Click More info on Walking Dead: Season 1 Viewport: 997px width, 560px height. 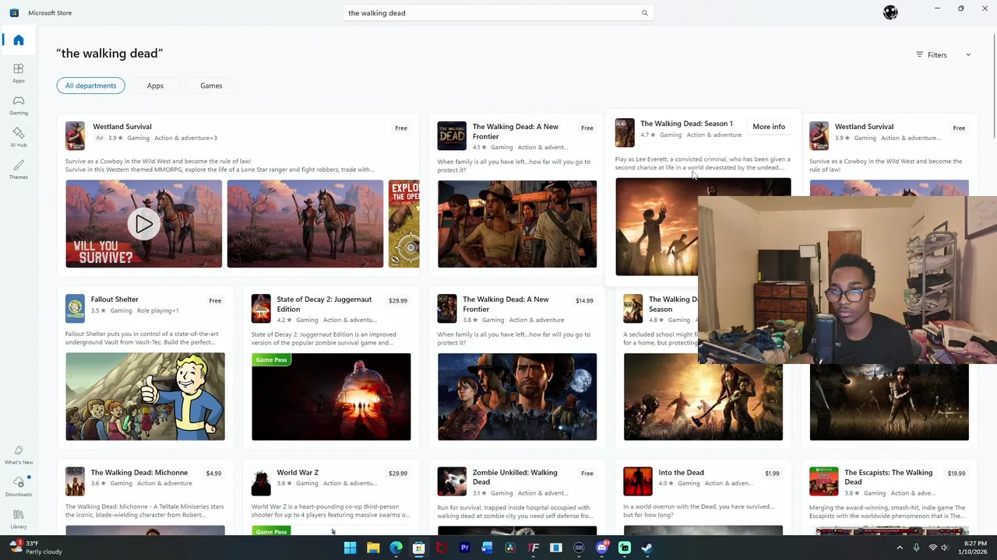769,127
